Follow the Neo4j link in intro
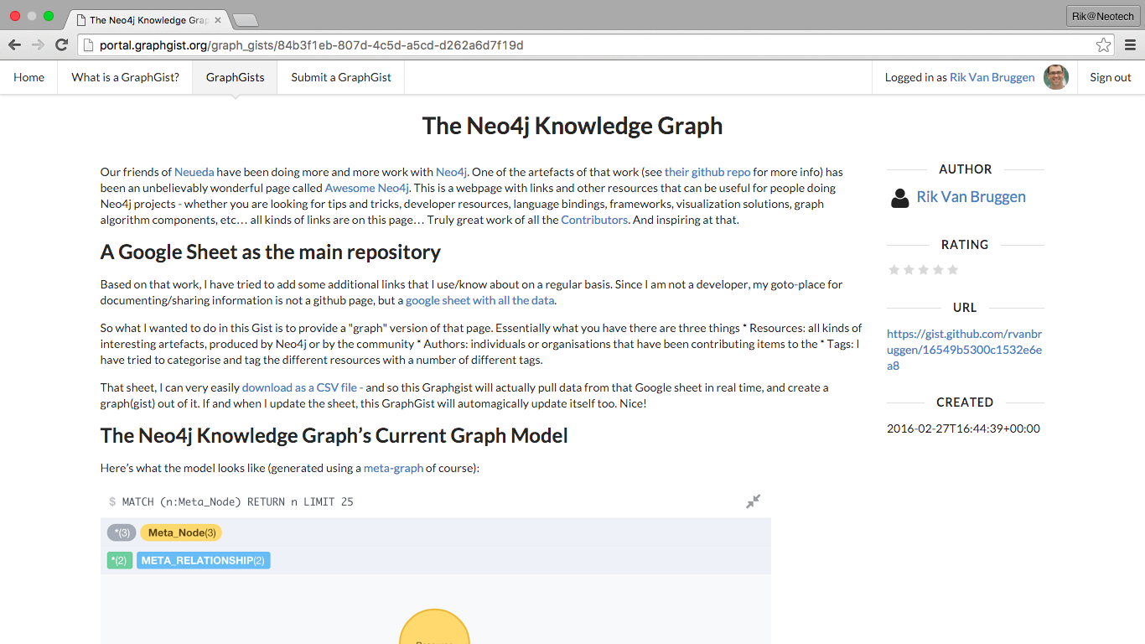The image size is (1145, 644). [x=451, y=172]
